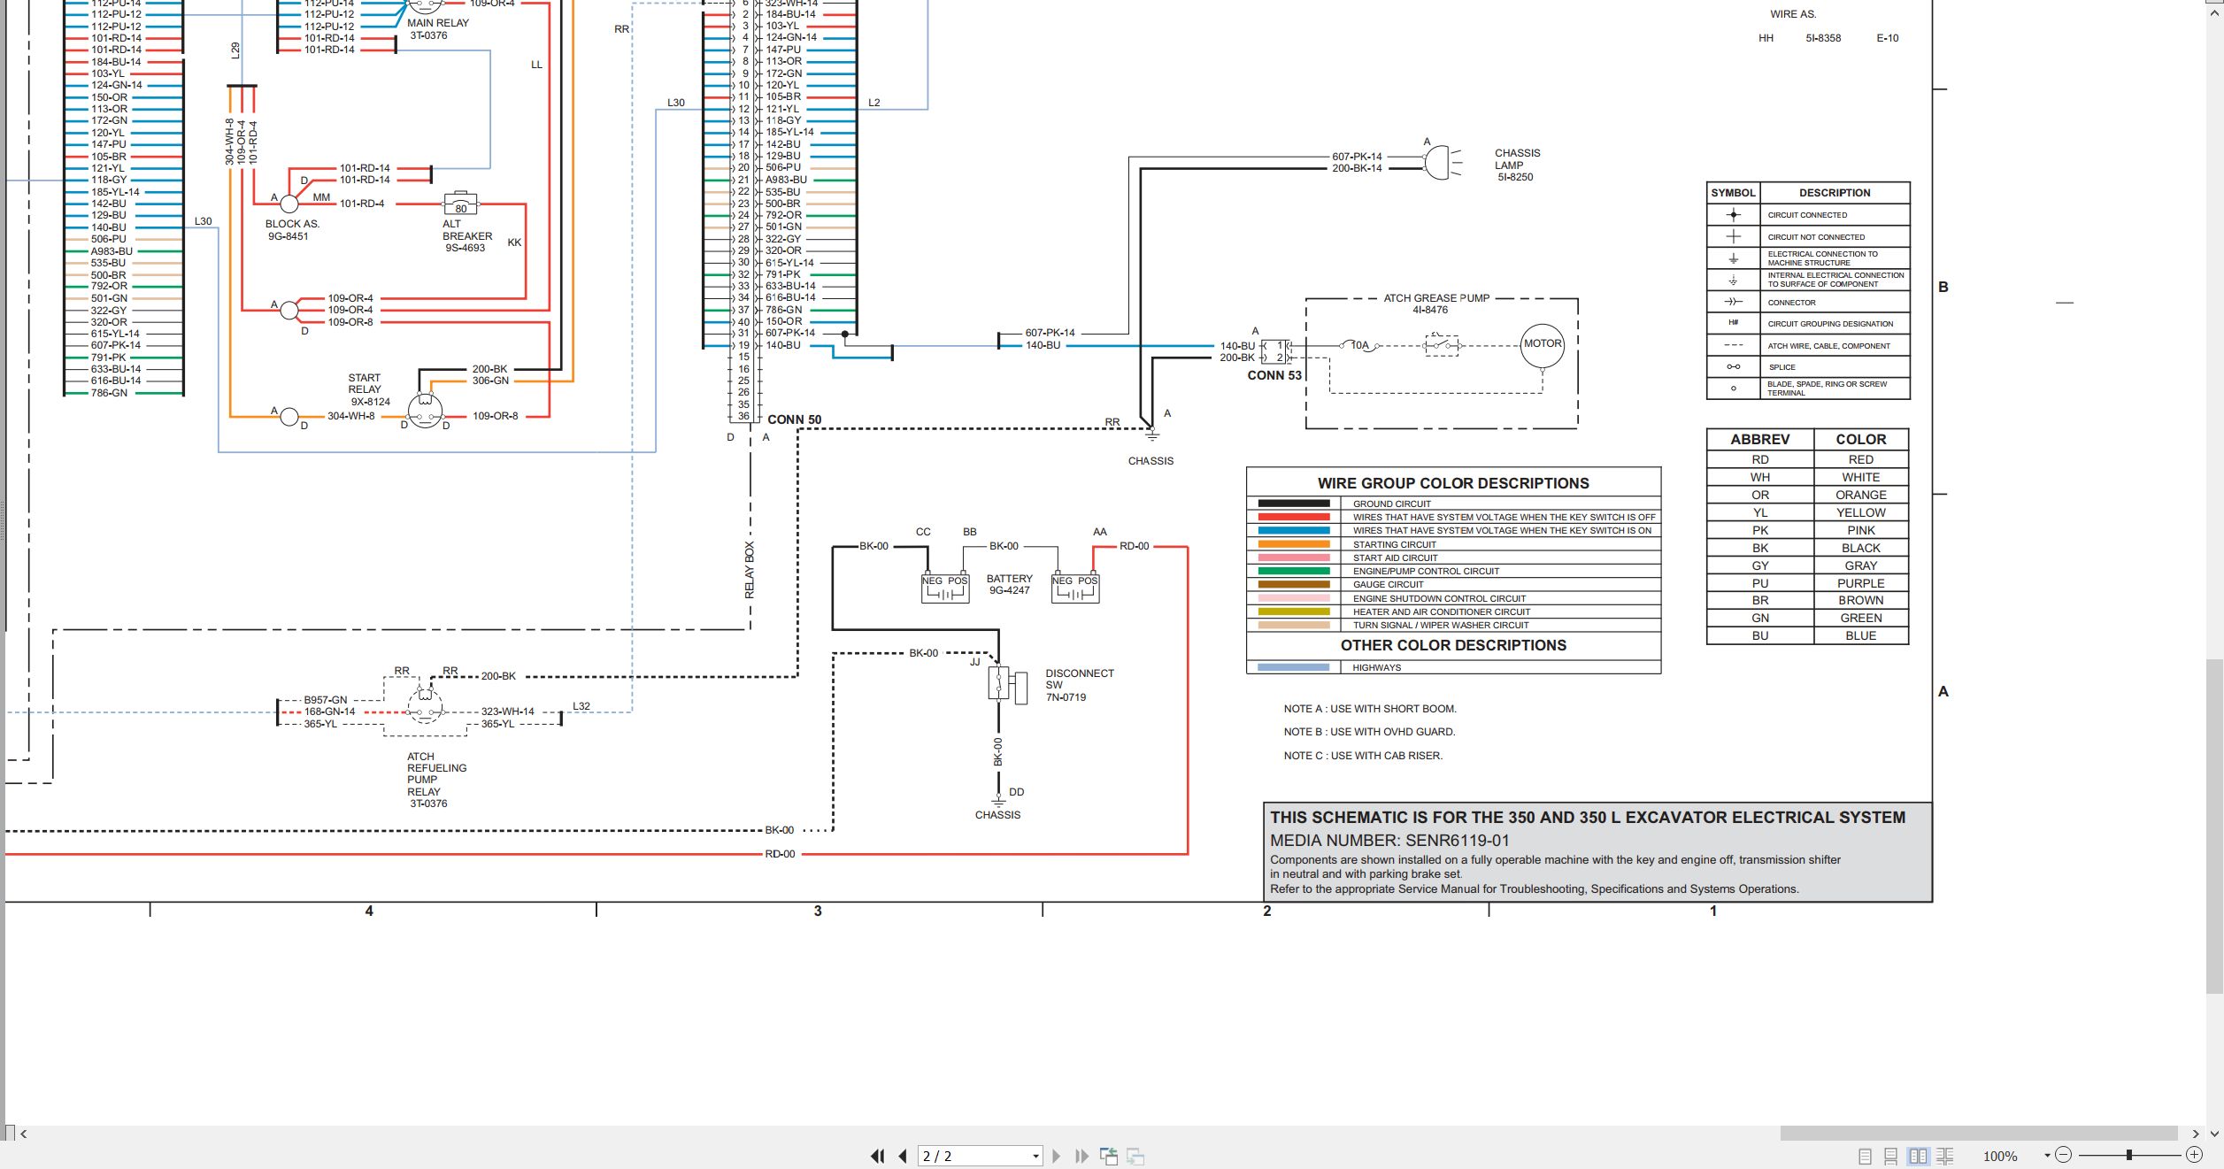Image resolution: width=2224 pixels, height=1169 pixels.
Task: Click the horizontal scrollbar thumb
Action: point(1979,1134)
